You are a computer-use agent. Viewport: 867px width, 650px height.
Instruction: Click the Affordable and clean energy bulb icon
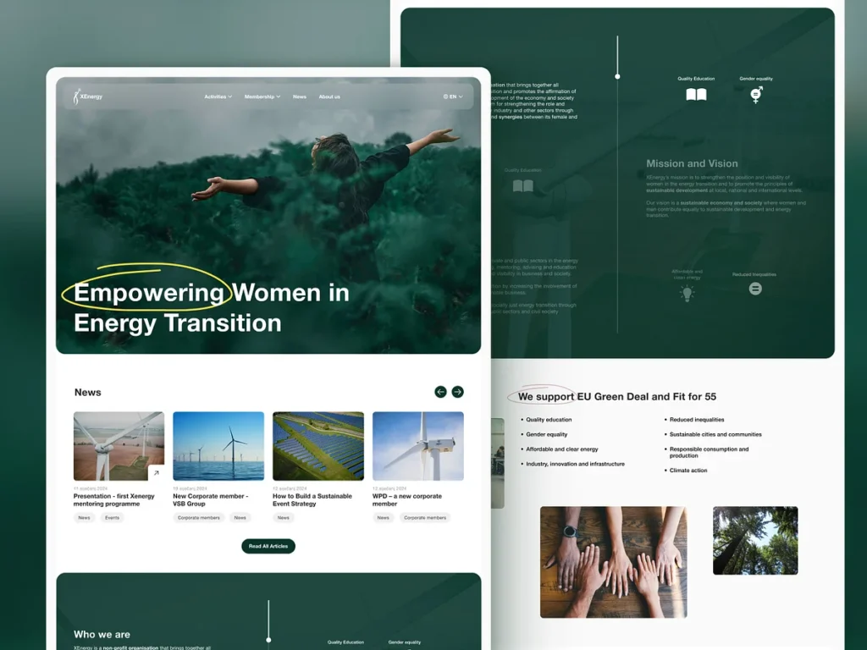click(x=687, y=291)
